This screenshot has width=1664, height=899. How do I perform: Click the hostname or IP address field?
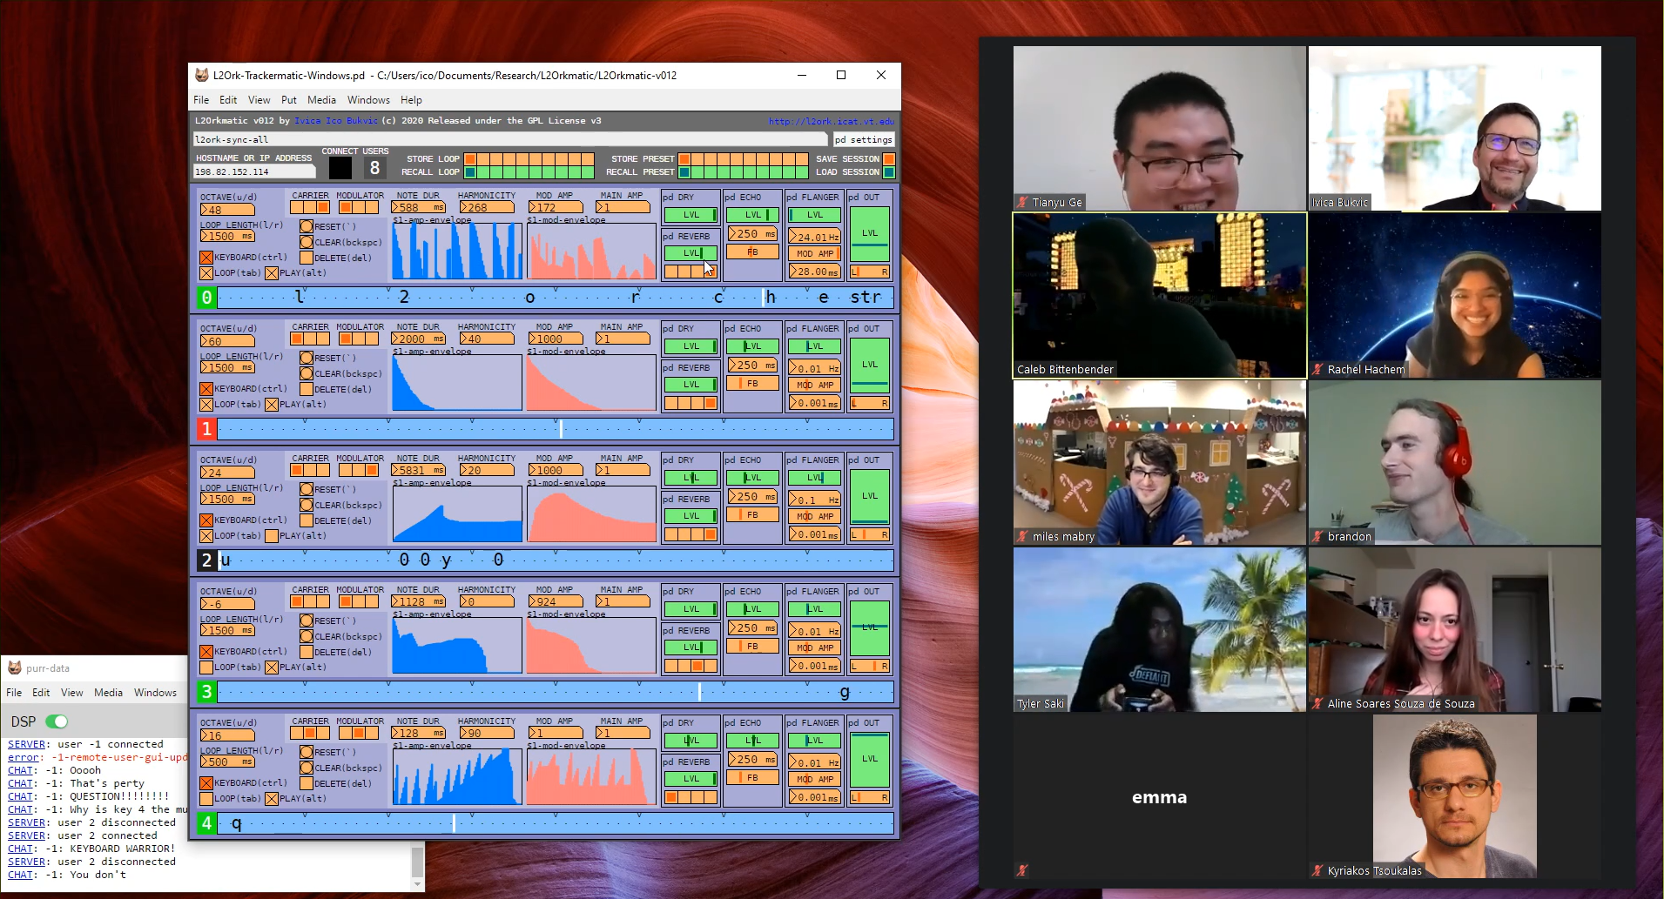pyautogui.click(x=253, y=172)
